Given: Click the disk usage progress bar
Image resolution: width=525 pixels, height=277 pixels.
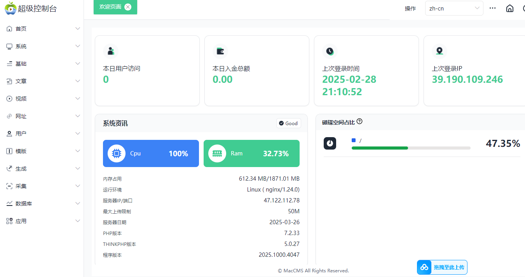Looking at the screenshot, I should click(x=411, y=148).
